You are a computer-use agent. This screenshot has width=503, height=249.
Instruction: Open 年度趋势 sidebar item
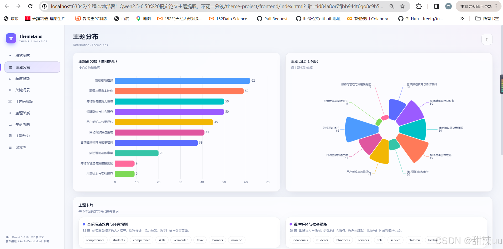coord(32,79)
